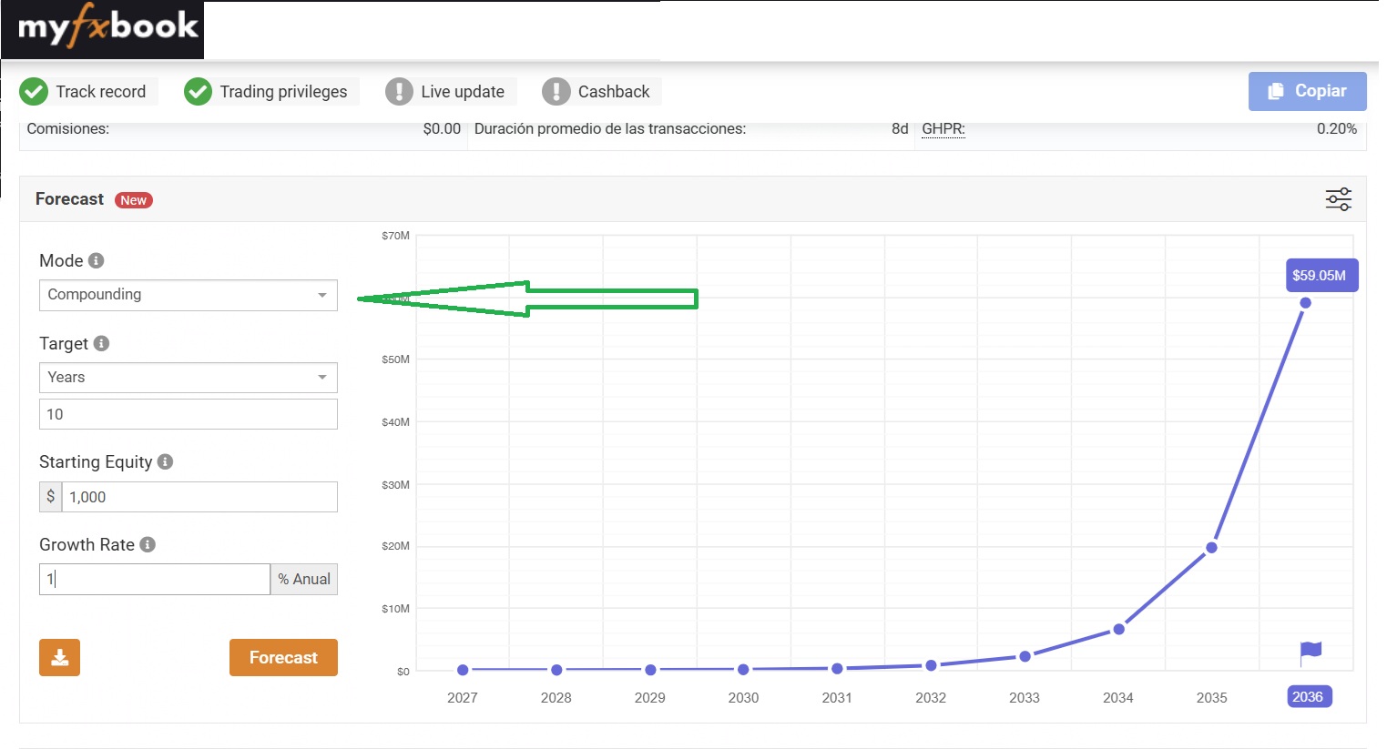Click the myfxbook logo
Viewport: 1387px width, 749px height.
click(x=107, y=29)
